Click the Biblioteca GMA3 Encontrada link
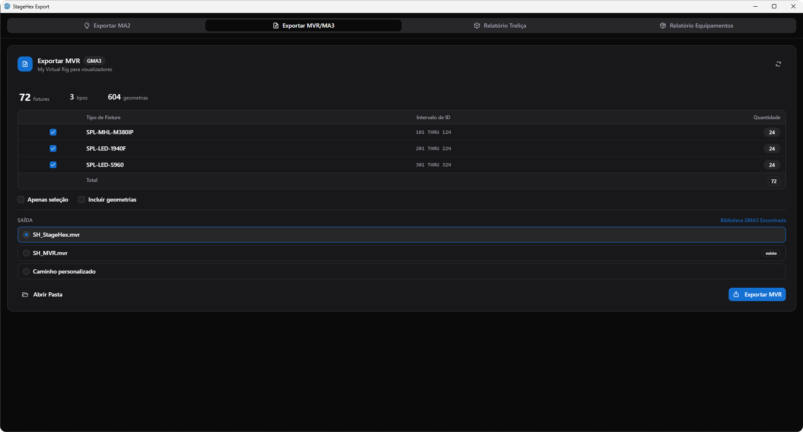803x432 pixels. tap(753, 220)
